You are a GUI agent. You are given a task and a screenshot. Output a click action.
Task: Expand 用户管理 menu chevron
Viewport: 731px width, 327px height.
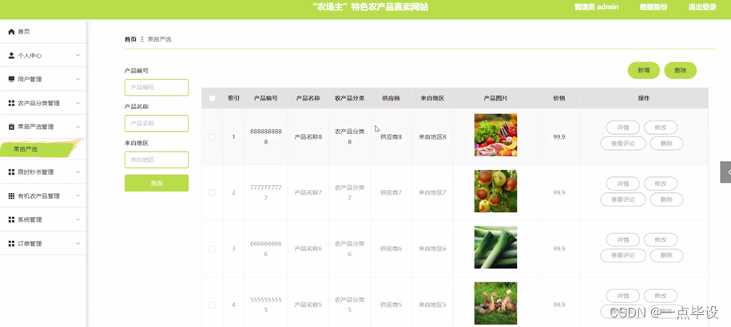[77, 79]
